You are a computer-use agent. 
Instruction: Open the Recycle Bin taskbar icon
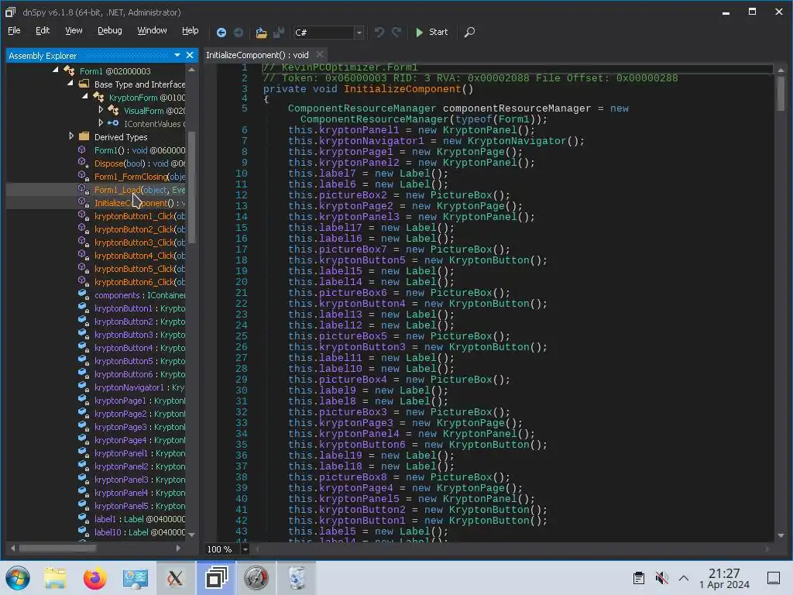click(x=297, y=578)
